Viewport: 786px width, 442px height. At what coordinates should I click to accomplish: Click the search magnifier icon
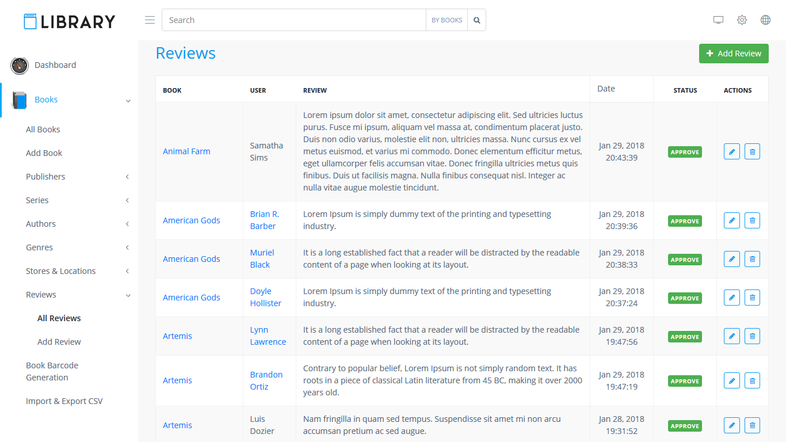[476, 20]
